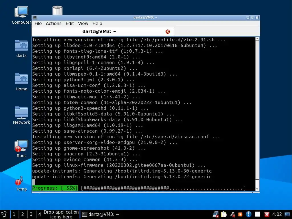
Task: Click the 'Setting up anacron' line
Action: 86,154
